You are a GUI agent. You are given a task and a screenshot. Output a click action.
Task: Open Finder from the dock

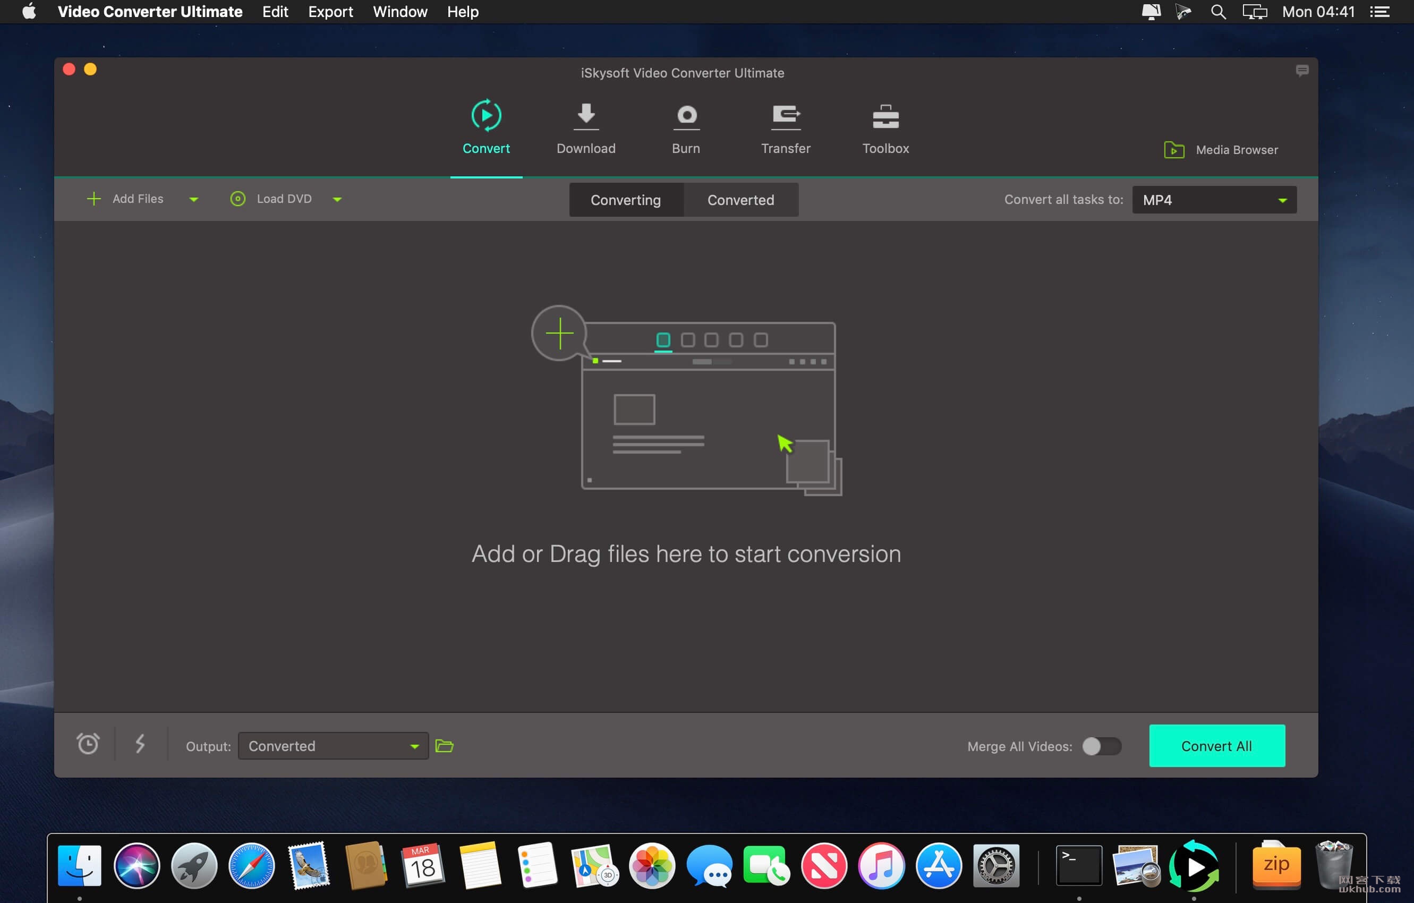pyautogui.click(x=79, y=865)
